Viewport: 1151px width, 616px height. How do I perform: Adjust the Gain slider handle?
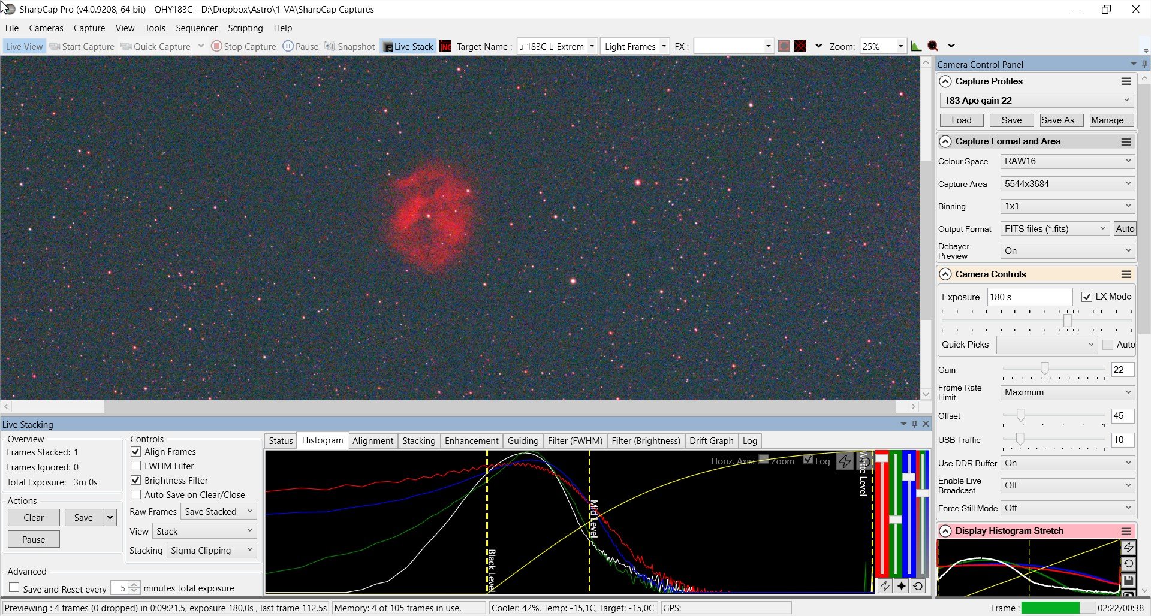(1045, 368)
